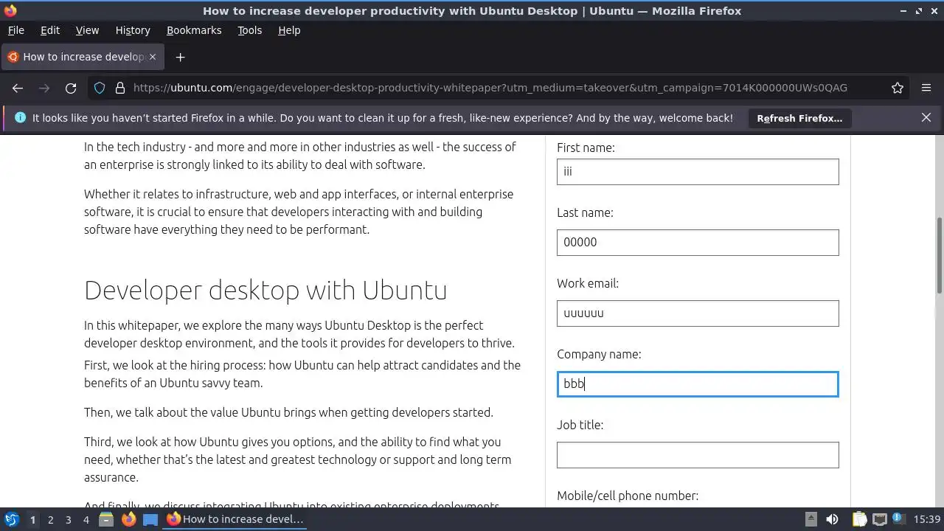Click the Company name input field
This screenshot has width=944, height=531.
pyautogui.click(x=698, y=384)
